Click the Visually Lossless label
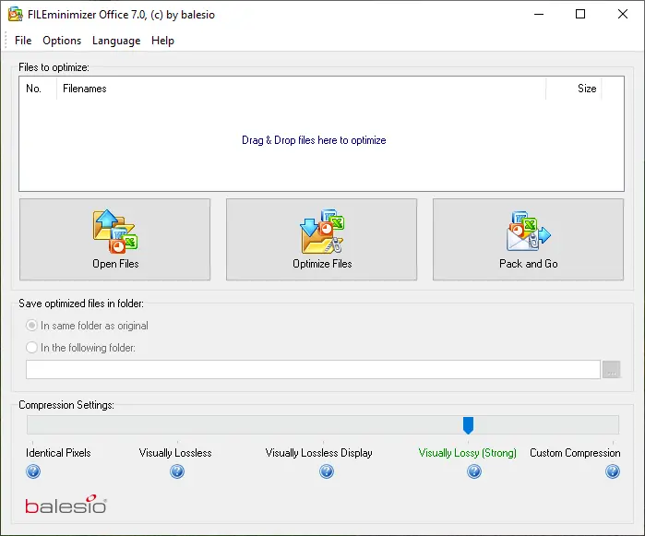 click(x=175, y=453)
